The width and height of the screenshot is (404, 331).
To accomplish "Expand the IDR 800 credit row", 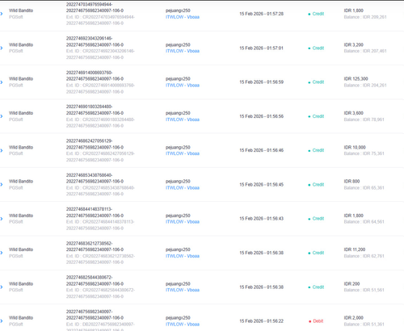I will pos(2,185).
